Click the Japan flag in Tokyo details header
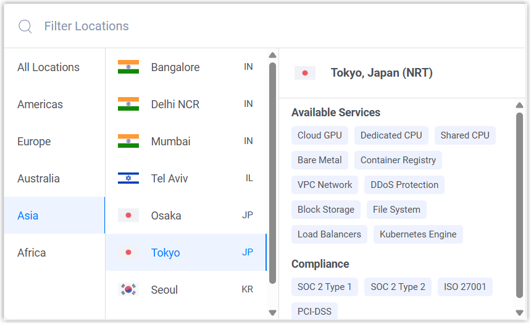Image resolution: width=531 pixels, height=324 pixels. (305, 73)
